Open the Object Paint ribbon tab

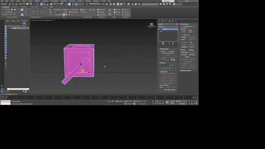(35, 7)
